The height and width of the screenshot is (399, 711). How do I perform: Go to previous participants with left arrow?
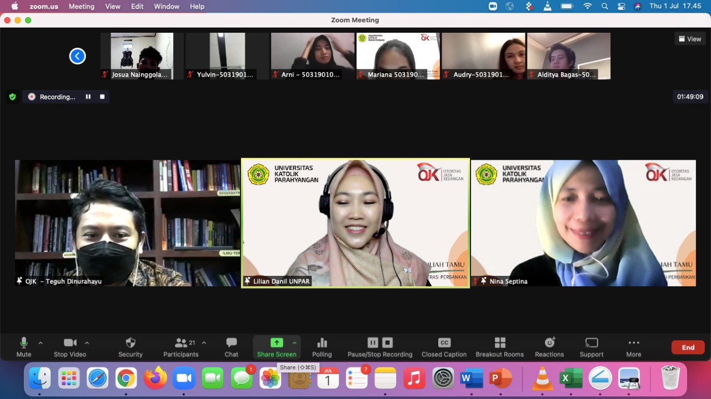click(x=77, y=56)
